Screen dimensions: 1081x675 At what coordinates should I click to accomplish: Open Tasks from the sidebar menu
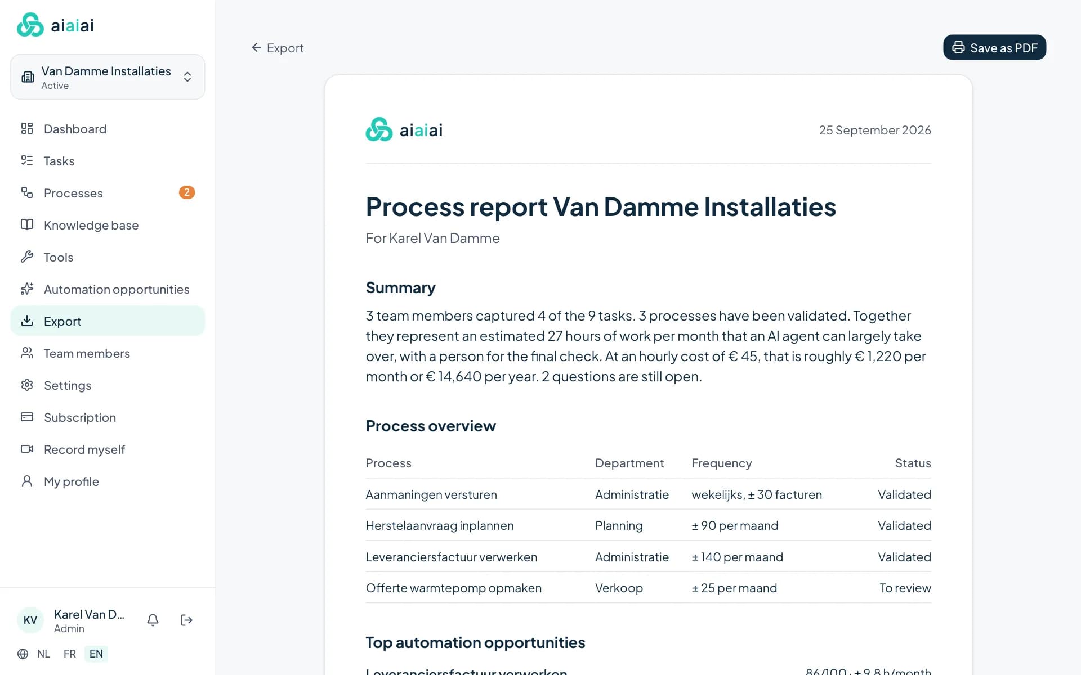tap(108, 161)
